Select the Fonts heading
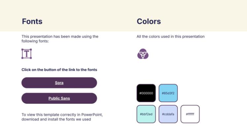Image resolution: width=247 pixels, height=138 pixels. pos(32,22)
